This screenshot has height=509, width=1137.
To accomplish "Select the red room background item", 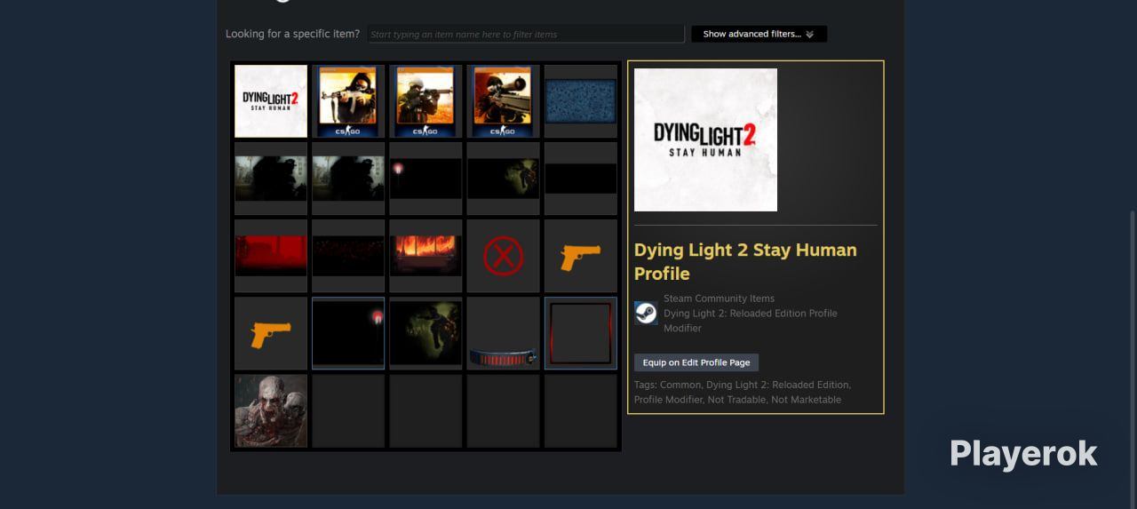I will (x=271, y=256).
